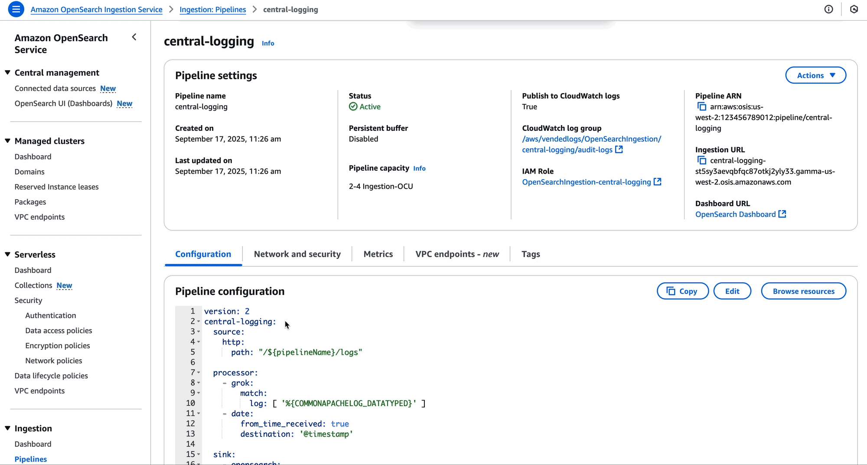Switch to the Network and security tab
The image size is (867, 465).
point(297,254)
